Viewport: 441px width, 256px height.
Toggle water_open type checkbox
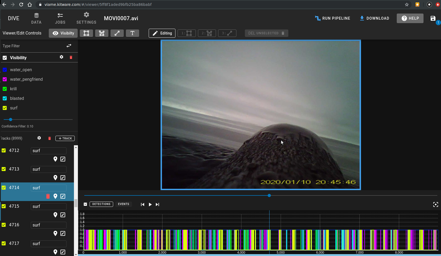(x=5, y=70)
